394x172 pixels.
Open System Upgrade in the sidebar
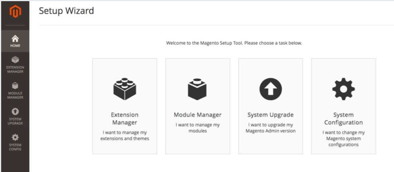pos(15,117)
